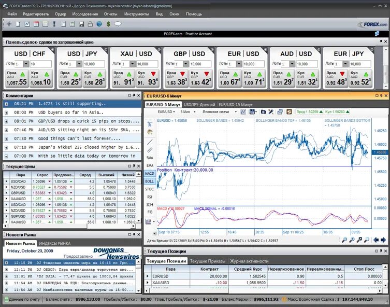Click the AUD/USD buy button 1.51 32
Screen dimensions: 390x307
[308, 78]
